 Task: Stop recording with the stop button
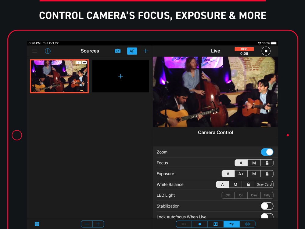(266, 51)
